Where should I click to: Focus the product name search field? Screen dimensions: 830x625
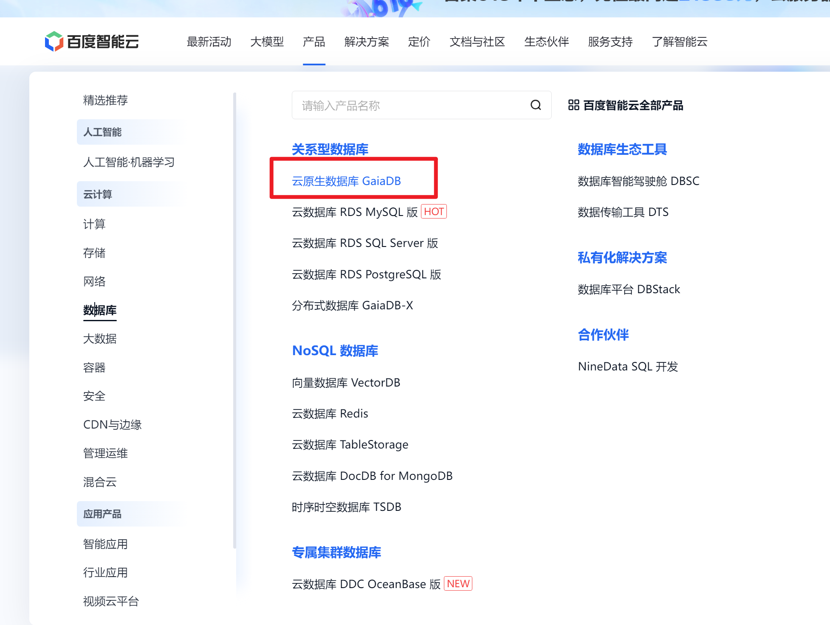421,105
